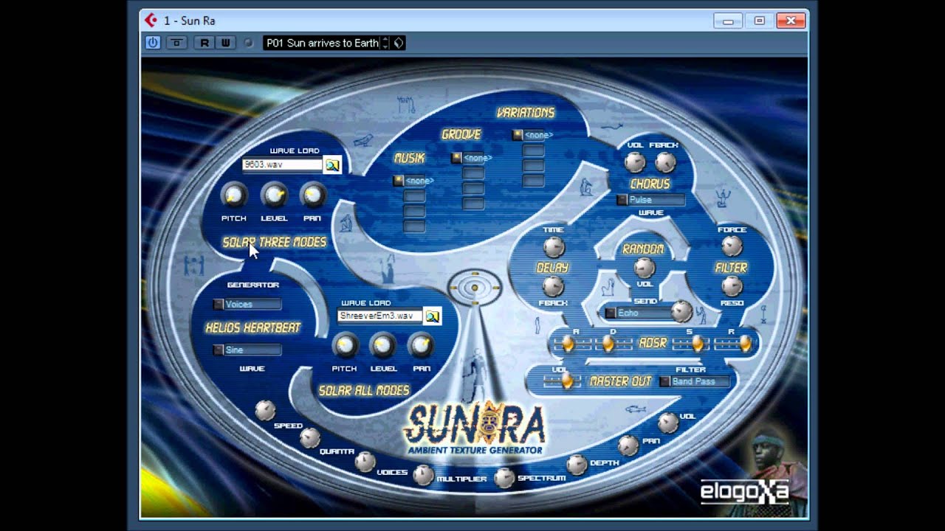This screenshot has width=945, height=531.
Task: Turn the bottom Pan knob
Action: click(x=628, y=445)
